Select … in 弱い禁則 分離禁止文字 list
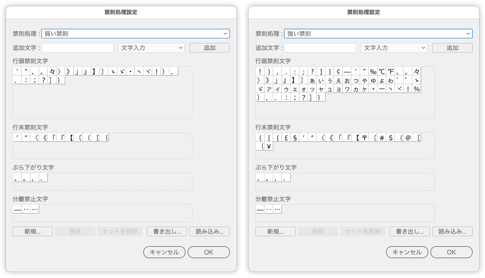 pos(35,209)
